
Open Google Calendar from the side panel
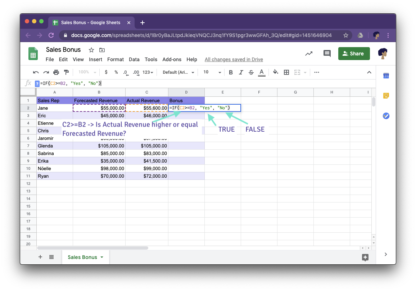tap(386, 76)
